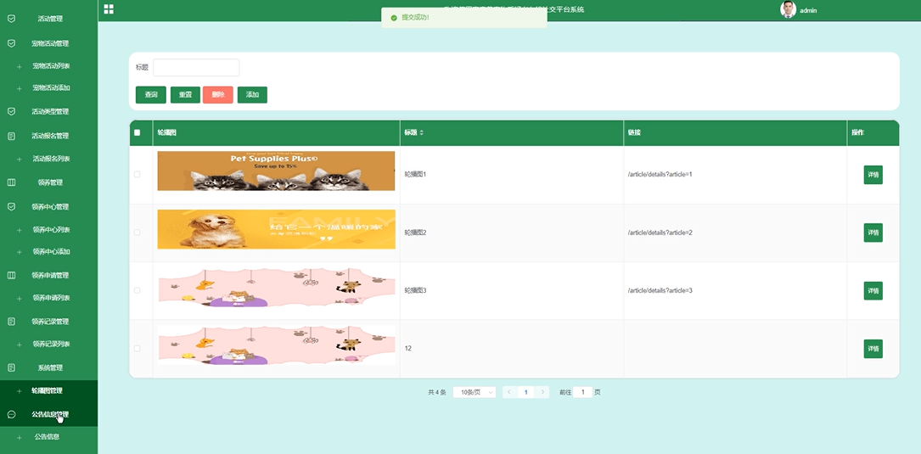921x454 pixels.
Task: Click the link text /article/details?article=1
Action: (660, 175)
